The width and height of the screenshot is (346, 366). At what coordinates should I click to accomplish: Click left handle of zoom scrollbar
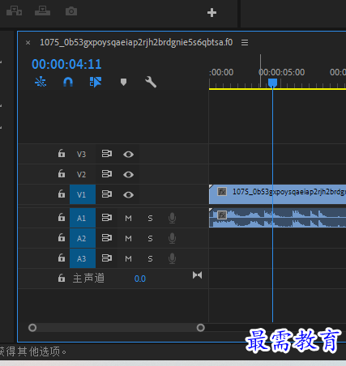pos(32,328)
